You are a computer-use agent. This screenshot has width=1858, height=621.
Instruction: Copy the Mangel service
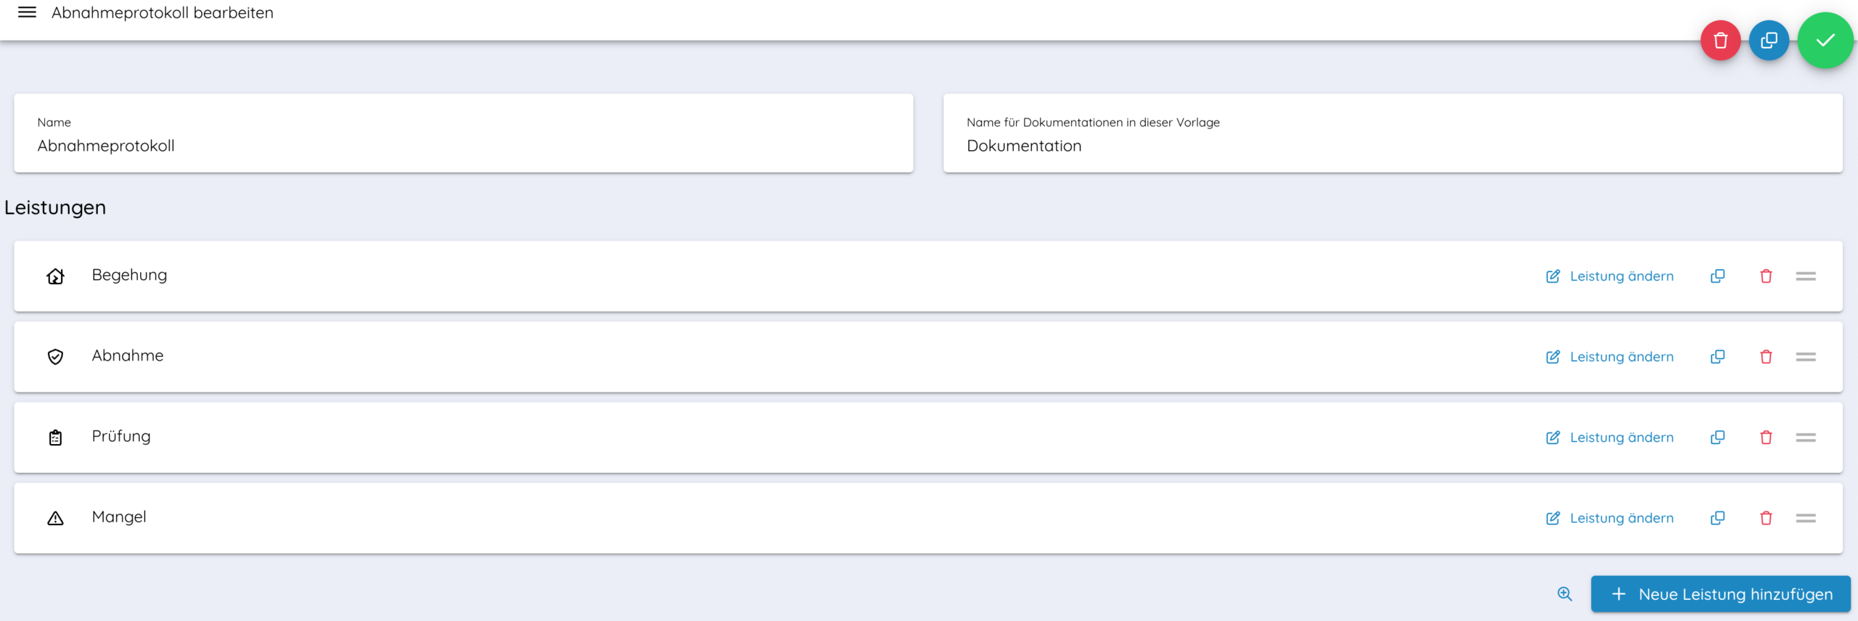[x=1717, y=518]
